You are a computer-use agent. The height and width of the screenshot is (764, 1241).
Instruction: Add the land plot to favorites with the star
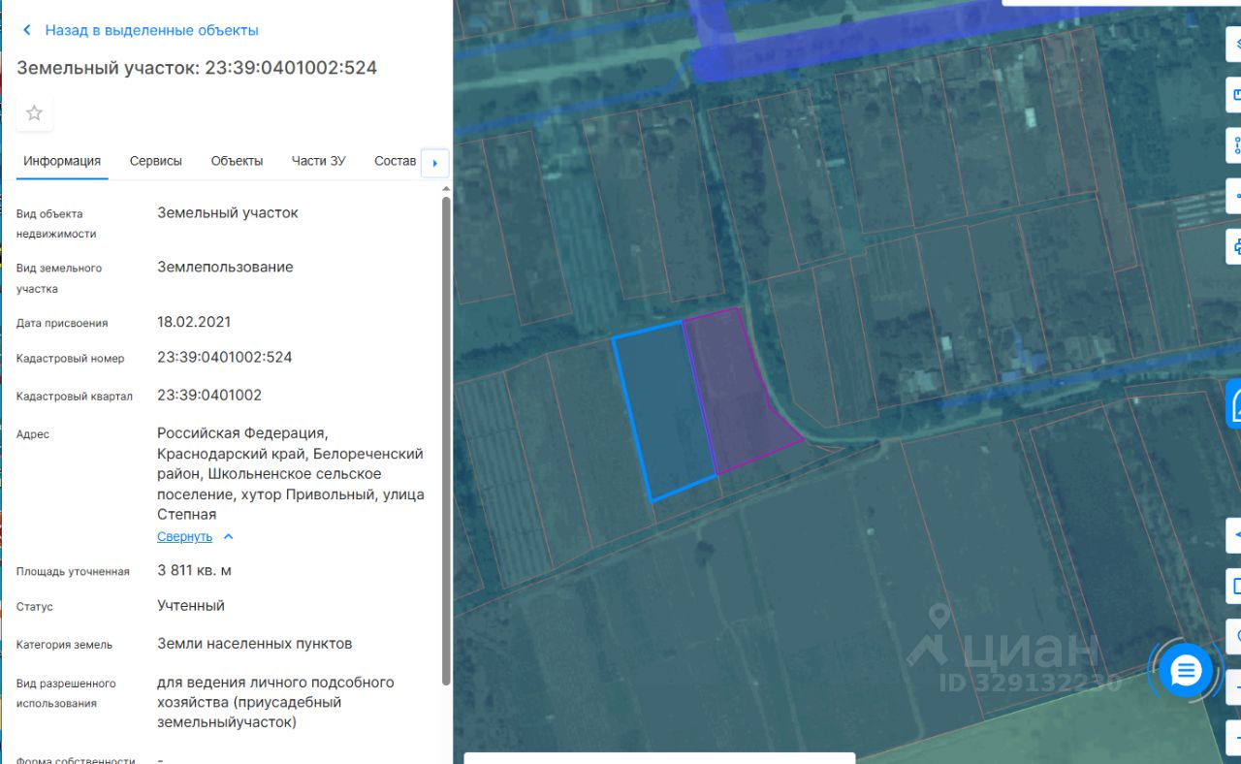(x=34, y=113)
